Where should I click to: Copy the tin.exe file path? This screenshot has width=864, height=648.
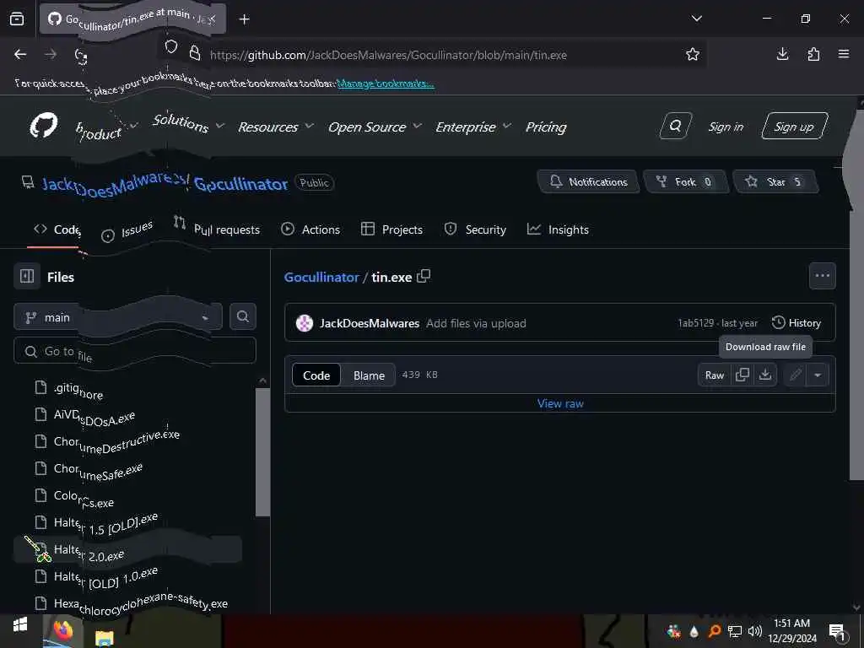(x=424, y=276)
